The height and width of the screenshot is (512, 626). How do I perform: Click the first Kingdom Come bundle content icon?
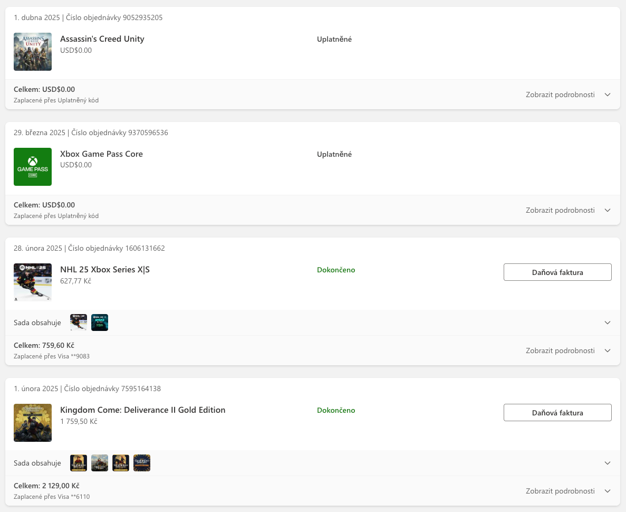point(79,463)
